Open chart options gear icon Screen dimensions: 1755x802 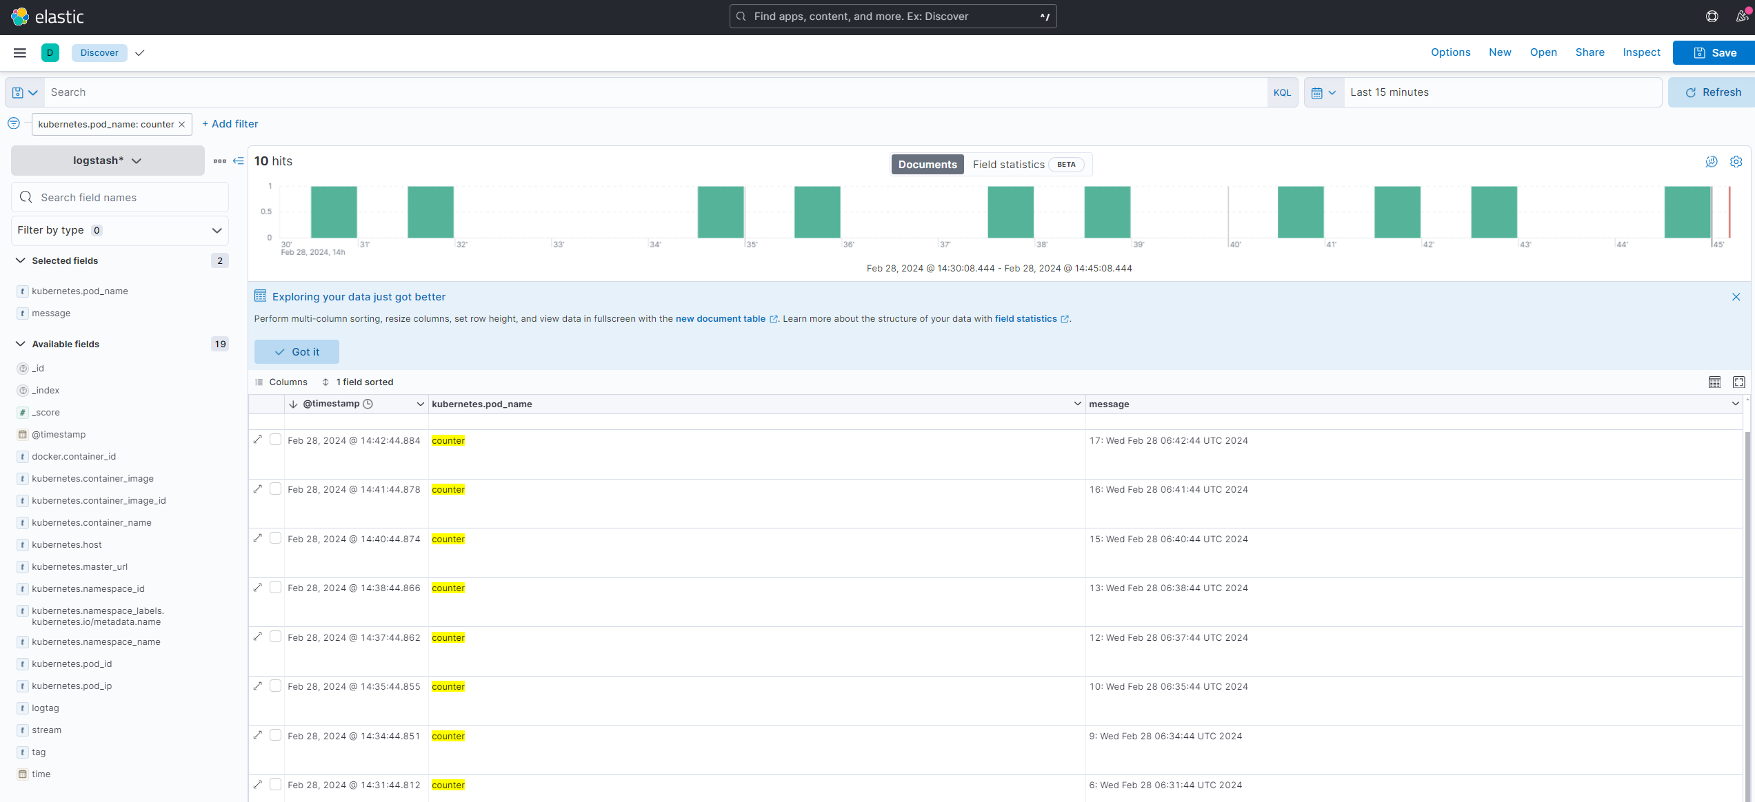click(1736, 161)
